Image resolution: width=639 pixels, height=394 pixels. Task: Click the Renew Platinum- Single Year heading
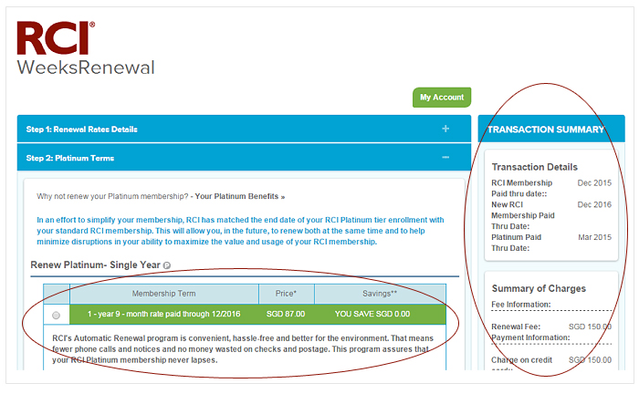pos(95,264)
